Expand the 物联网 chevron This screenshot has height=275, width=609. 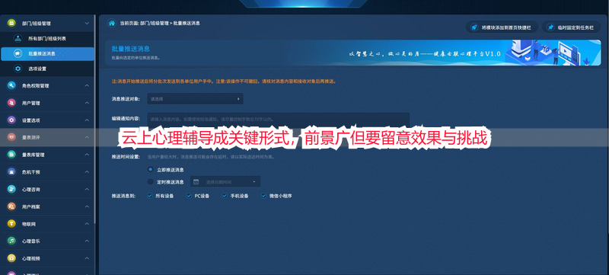87,224
